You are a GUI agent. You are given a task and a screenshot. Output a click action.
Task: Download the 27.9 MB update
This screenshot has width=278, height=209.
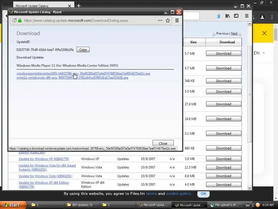224,104
